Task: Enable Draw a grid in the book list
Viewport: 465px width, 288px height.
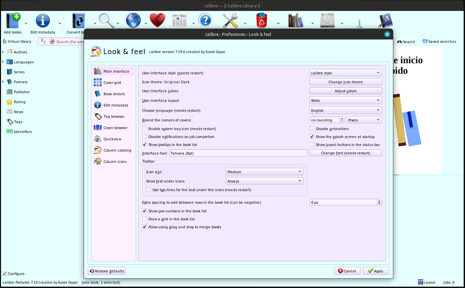Action: (x=144, y=219)
